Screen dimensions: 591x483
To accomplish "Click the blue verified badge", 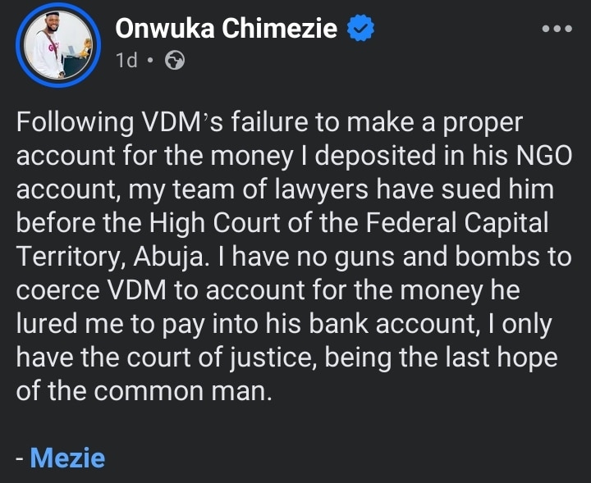I will tap(360, 29).
